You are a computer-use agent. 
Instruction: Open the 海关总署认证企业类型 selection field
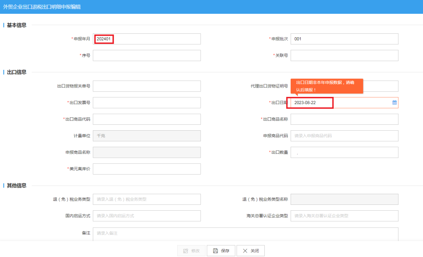tap(344, 216)
